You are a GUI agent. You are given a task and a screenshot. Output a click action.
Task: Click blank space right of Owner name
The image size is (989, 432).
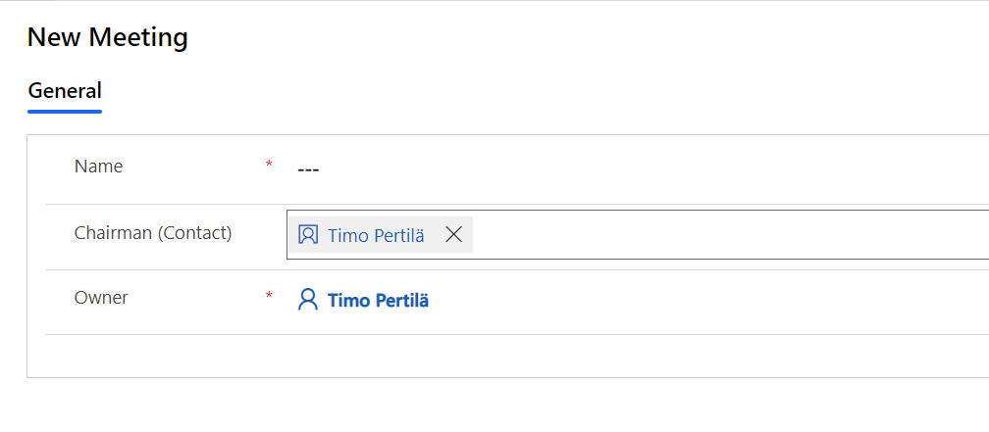click(x=687, y=301)
